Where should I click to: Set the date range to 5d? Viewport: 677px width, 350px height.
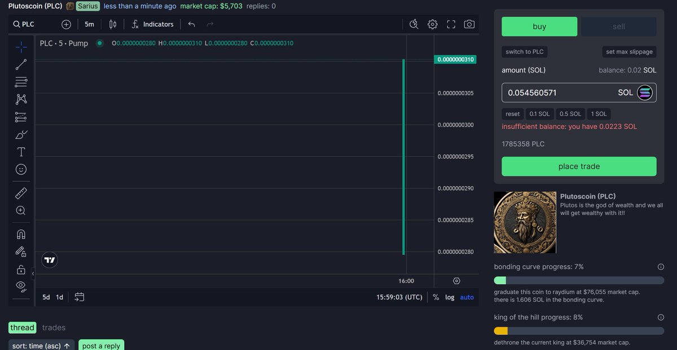click(x=46, y=297)
